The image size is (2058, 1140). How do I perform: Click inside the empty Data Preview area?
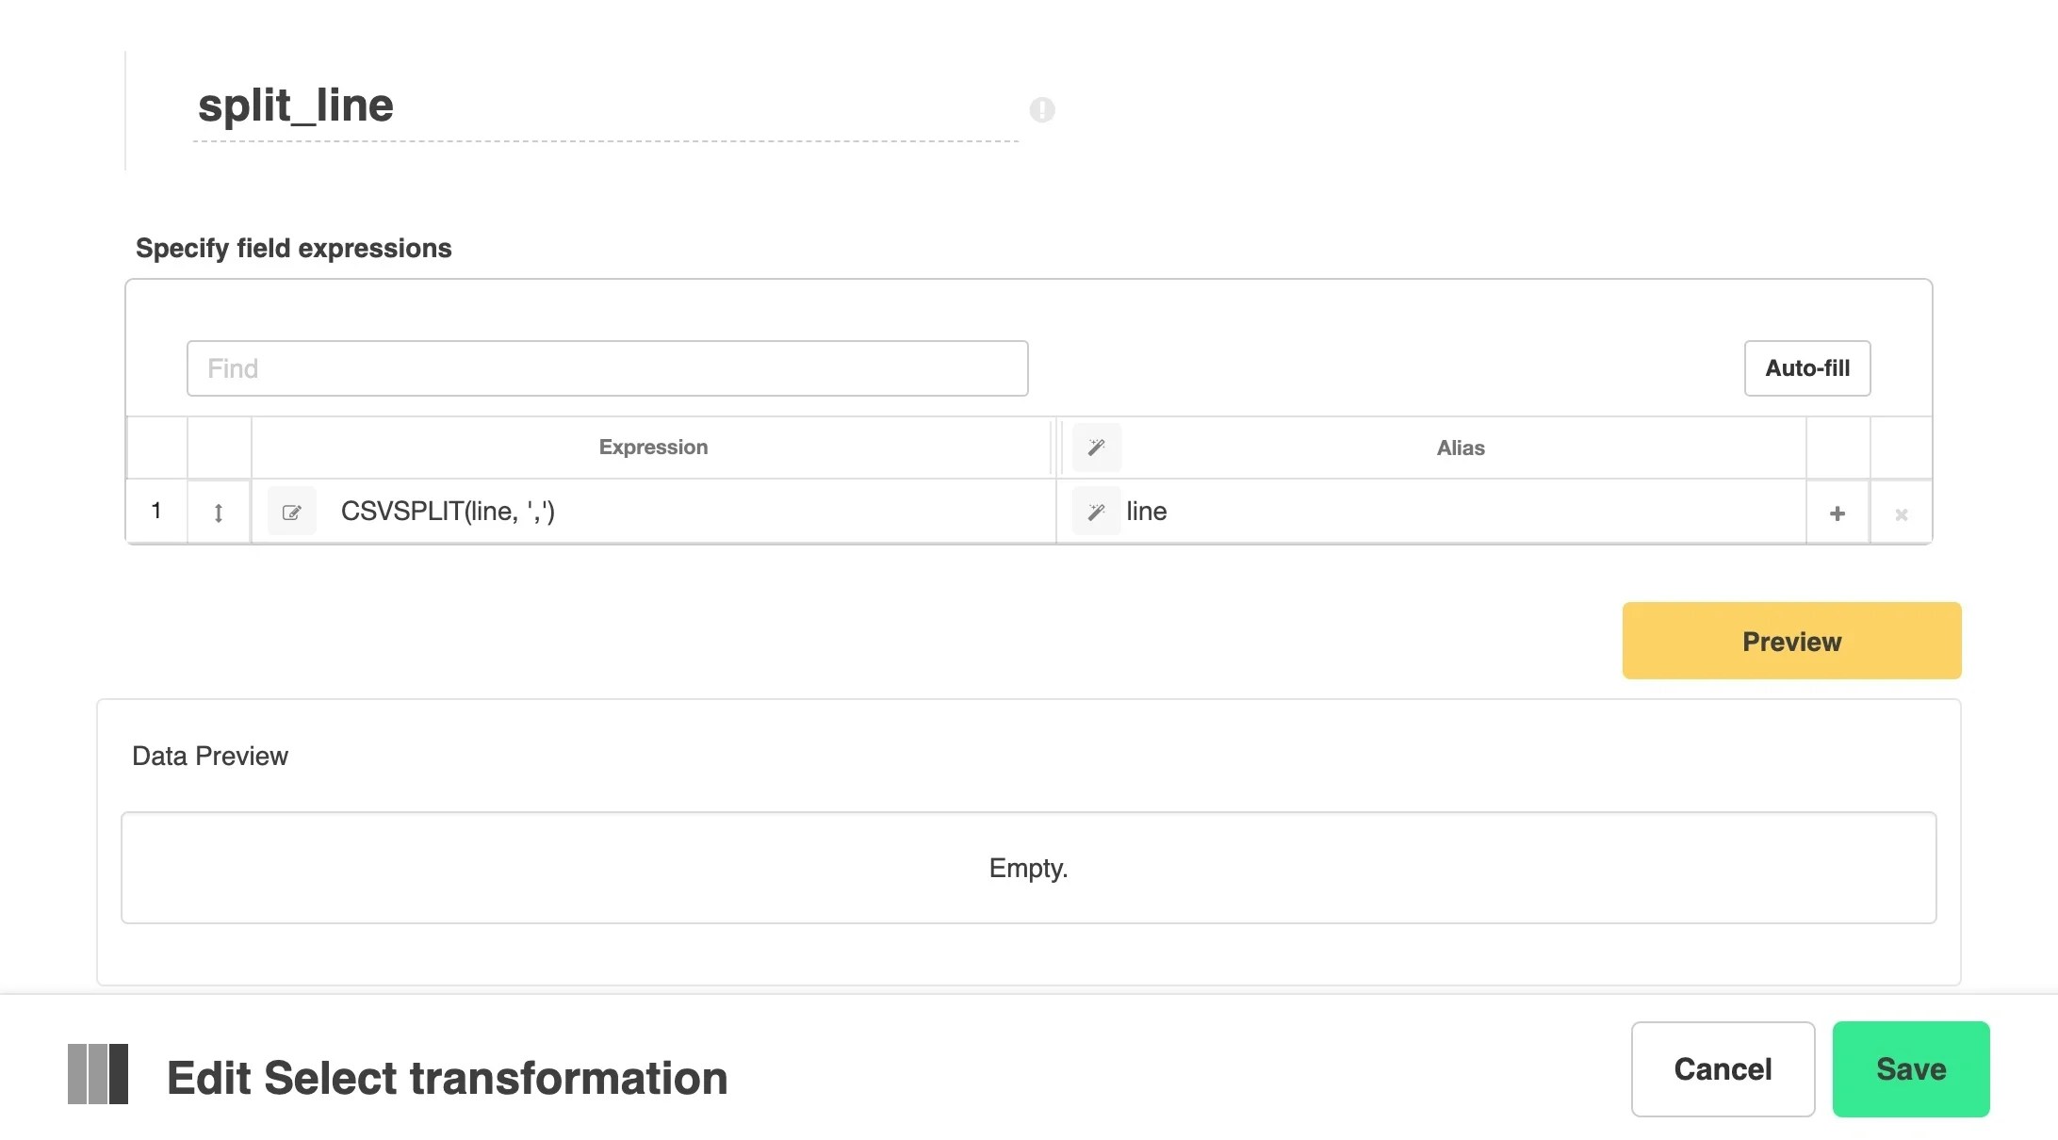(x=1028, y=868)
